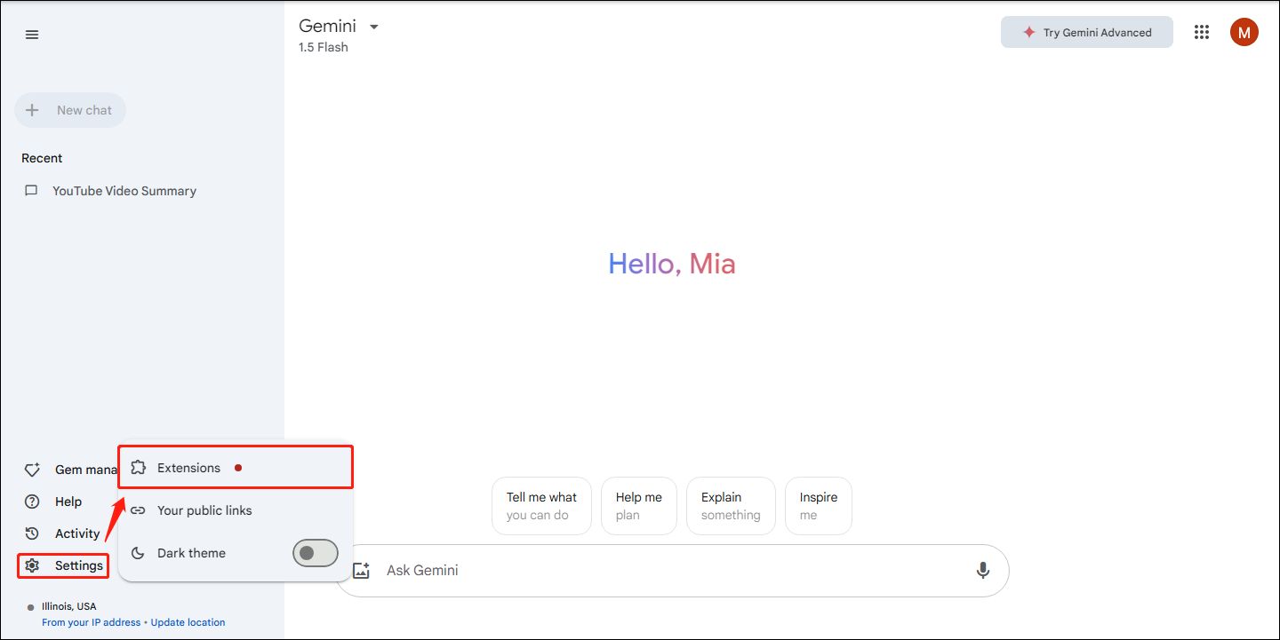The image size is (1280, 640).
Task: Click the Extensions puzzle piece icon
Action: [x=138, y=468]
